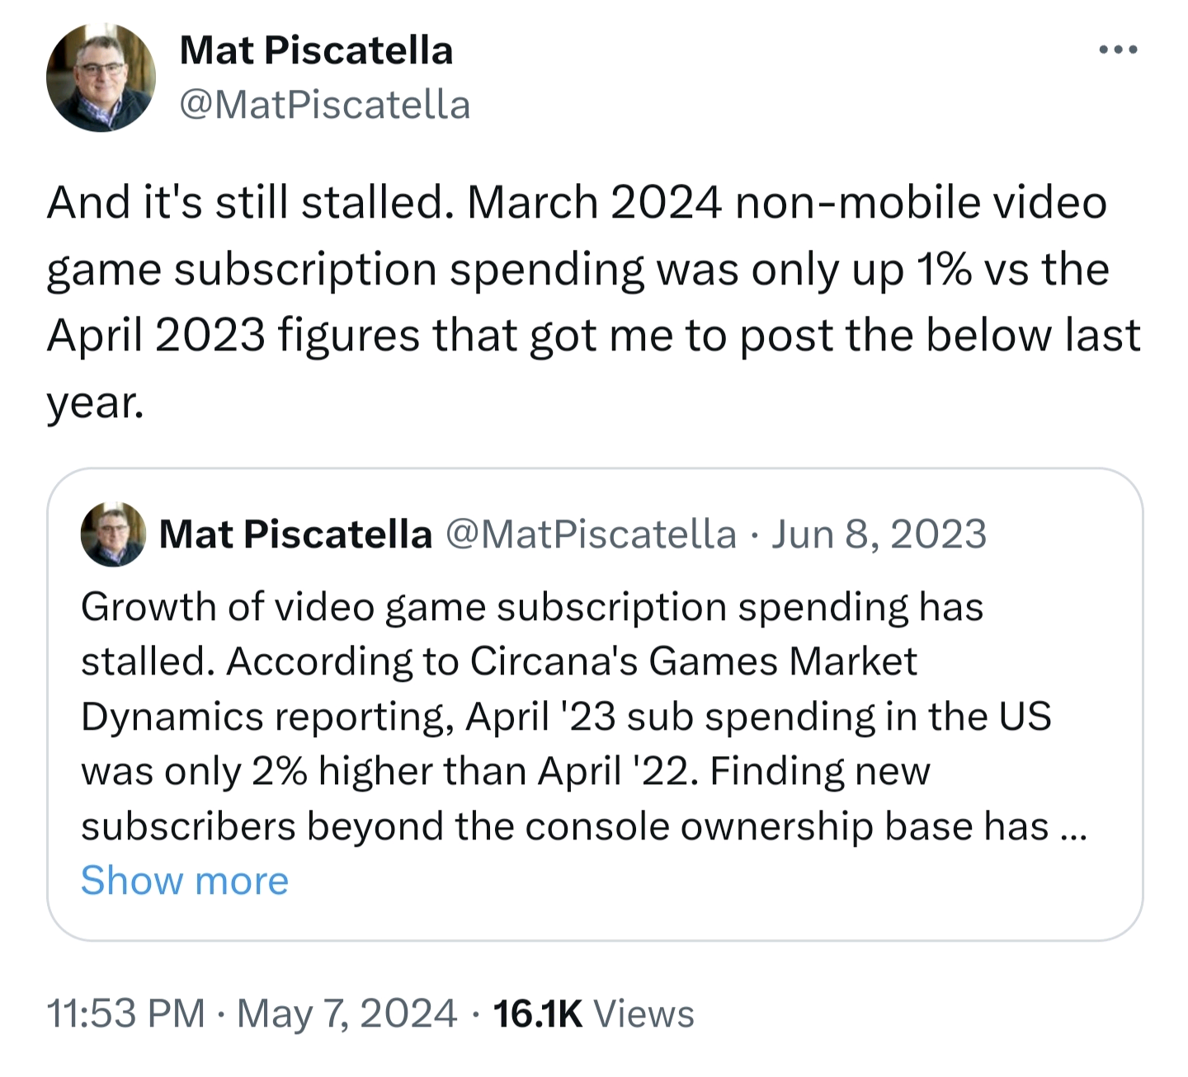The height and width of the screenshot is (1077, 1188).
Task: Click the bold Mat Piscatella name in quoted post
Action: tap(295, 534)
